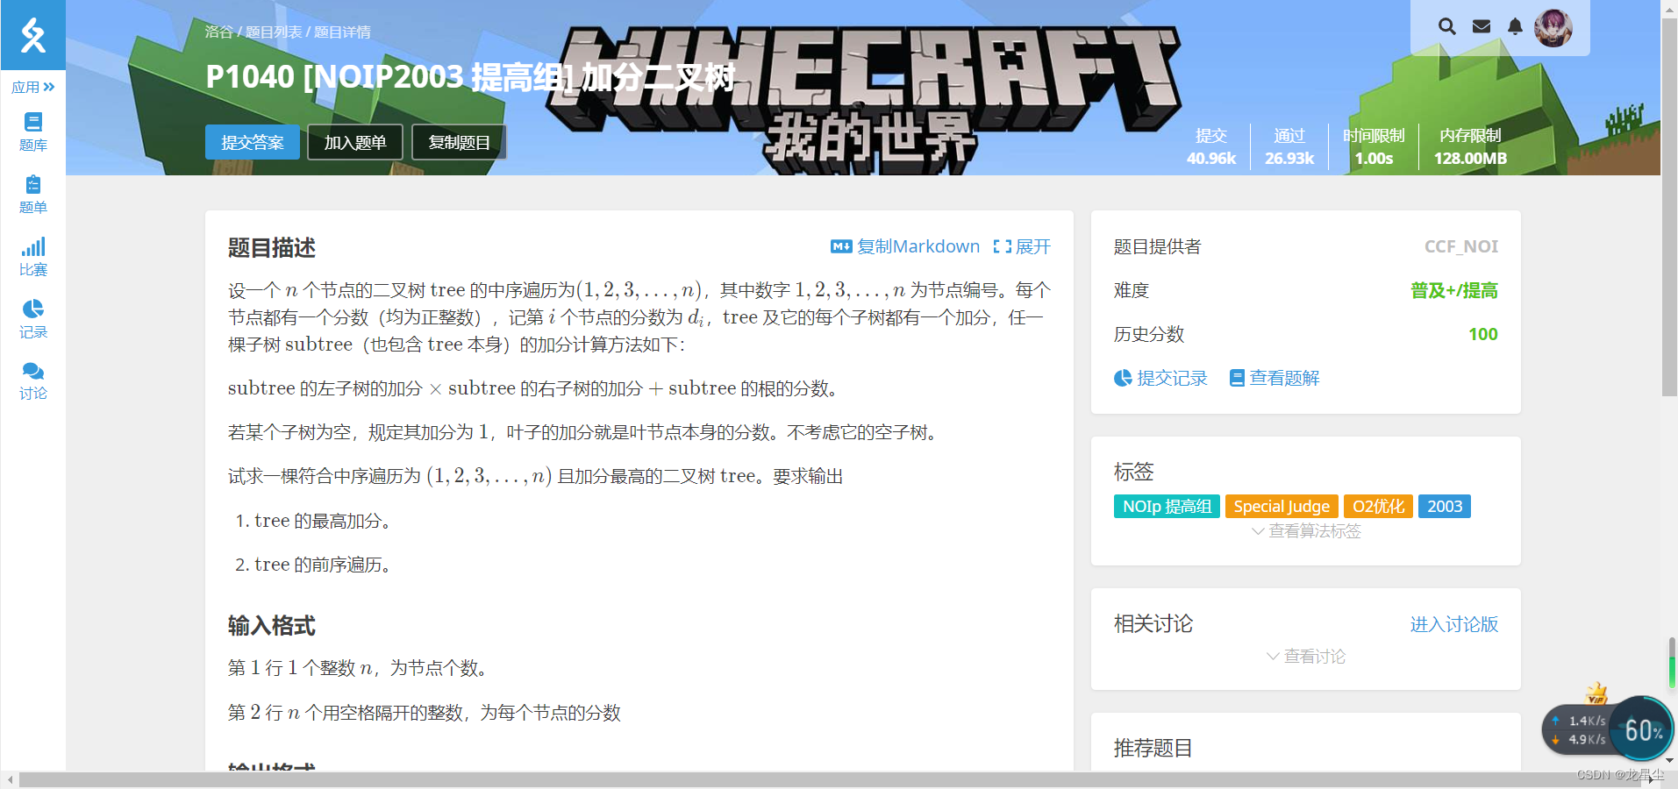The height and width of the screenshot is (789, 1678).
Task: Open 记录 records in sidebar
Action: (33, 319)
